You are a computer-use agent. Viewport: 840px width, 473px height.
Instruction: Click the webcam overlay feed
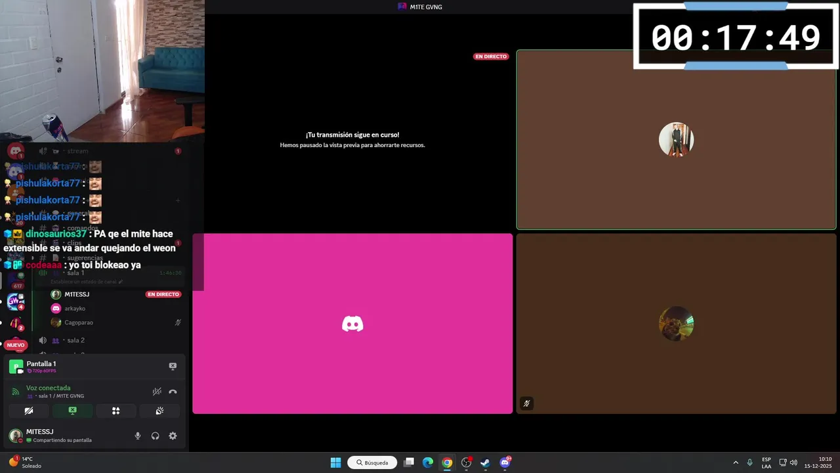click(102, 71)
